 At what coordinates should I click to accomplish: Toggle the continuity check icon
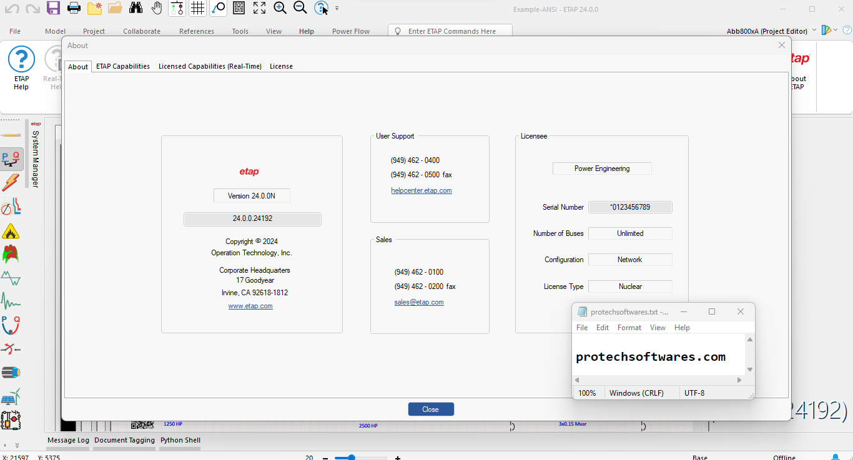pyautogui.click(x=177, y=8)
